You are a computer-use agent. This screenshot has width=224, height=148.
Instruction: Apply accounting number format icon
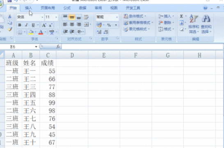99,25
